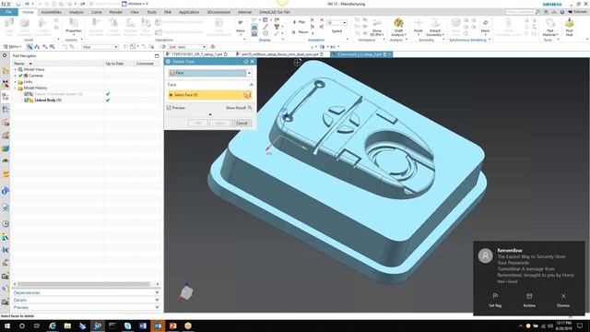The height and width of the screenshot is (332, 590).
Task: Select the Select Face (0) field
Action: pyautogui.click(x=209, y=95)
